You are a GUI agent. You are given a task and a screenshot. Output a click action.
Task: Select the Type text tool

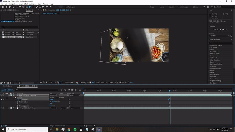click(33, 7)
